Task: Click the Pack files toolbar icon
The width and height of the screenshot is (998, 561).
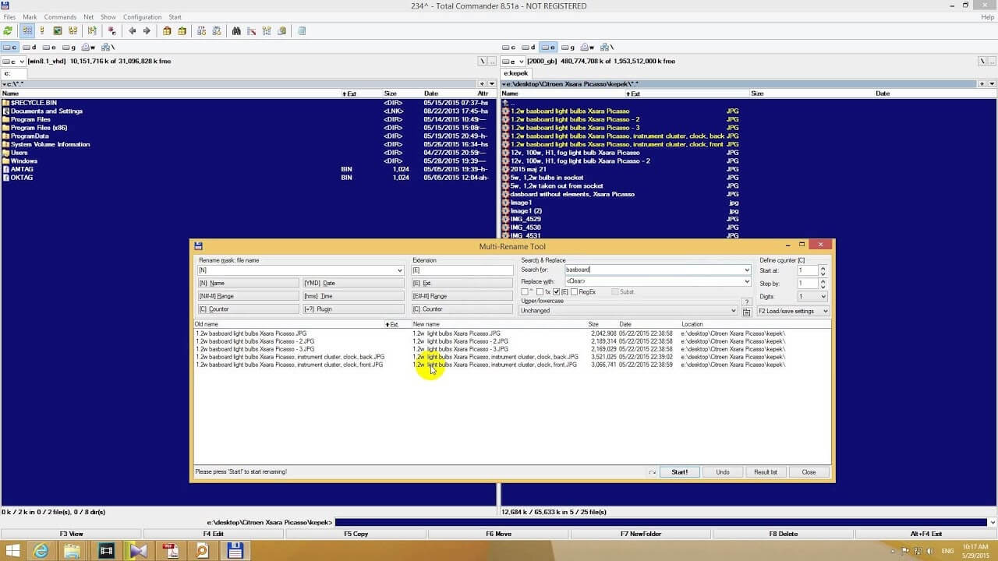Action: pyautogui.click(x=167, y=31)
